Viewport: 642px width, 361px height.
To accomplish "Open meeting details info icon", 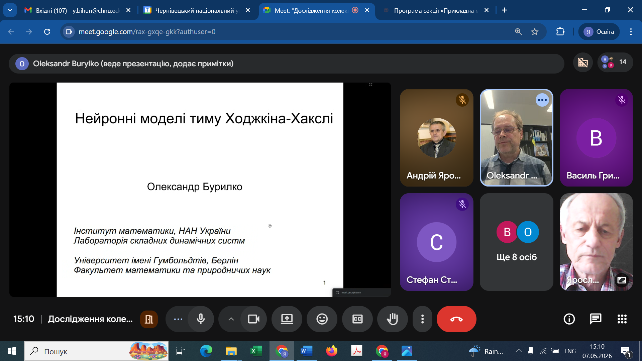I will (x=569, y=319).
